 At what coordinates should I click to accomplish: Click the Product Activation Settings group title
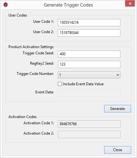coord(31,47)
